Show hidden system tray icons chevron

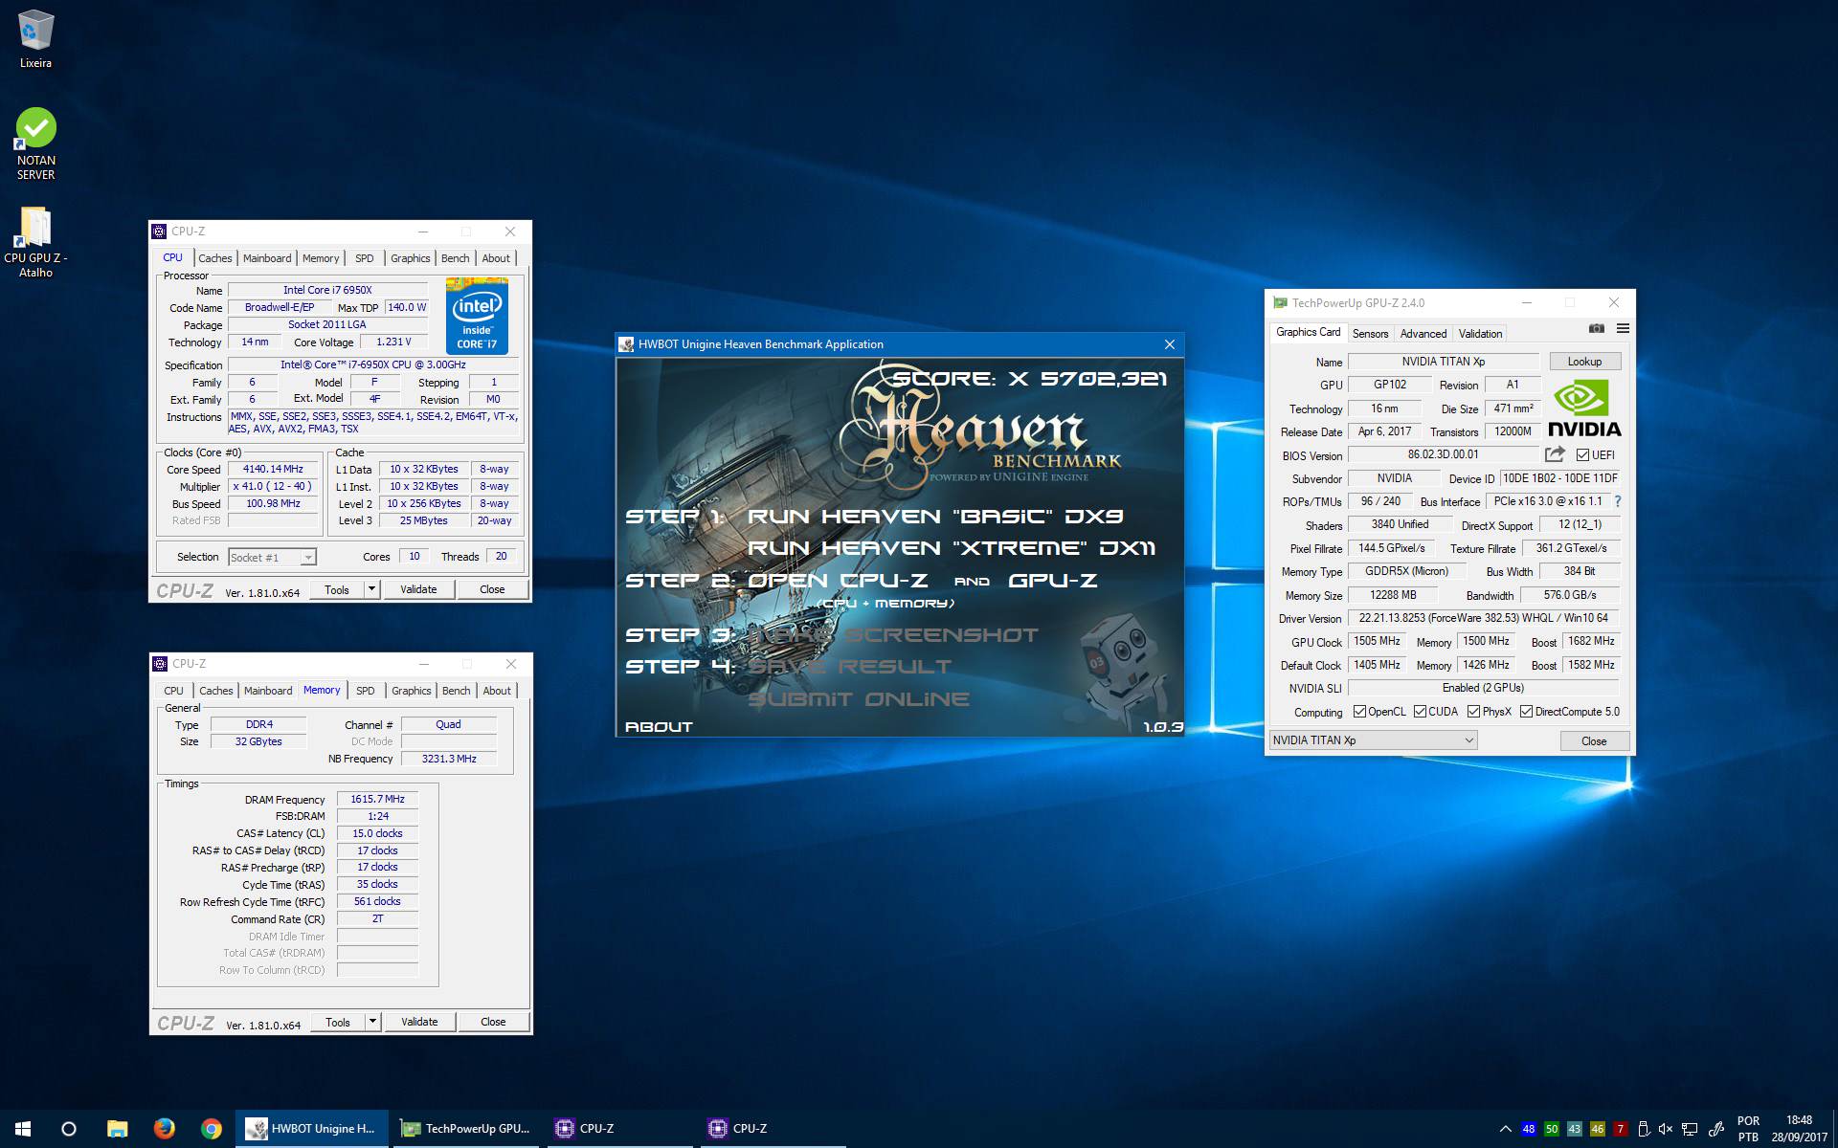[x=1505, y=1129]
